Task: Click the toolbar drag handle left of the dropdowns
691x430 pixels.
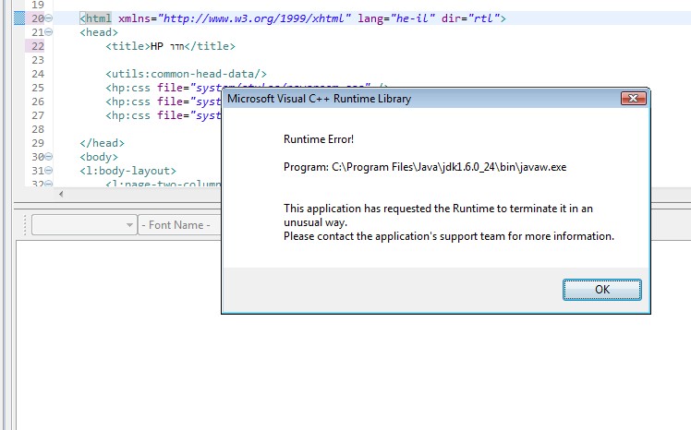Action: click(25, 225)
